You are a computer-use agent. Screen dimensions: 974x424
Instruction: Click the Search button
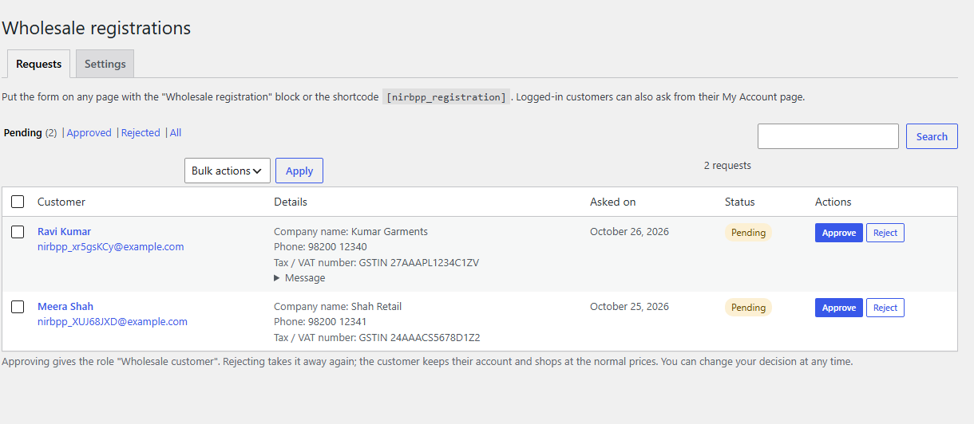tap(932, 136)
